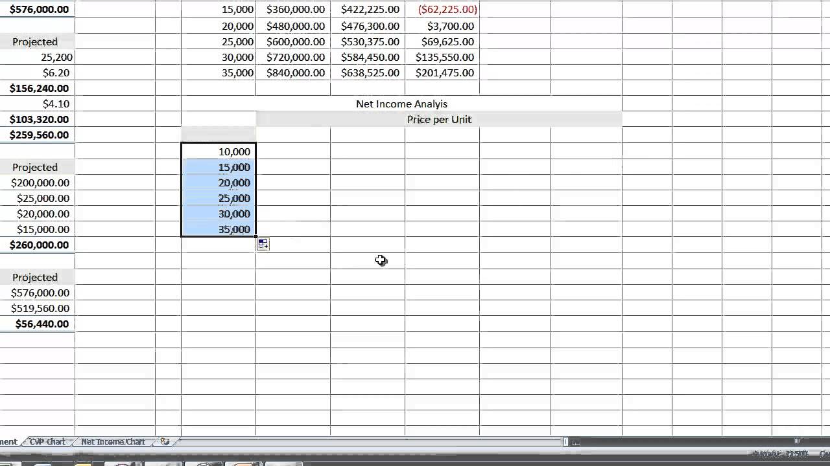
Task: Select the $360,000.00 cell
Action: click(x=293, y=10)
